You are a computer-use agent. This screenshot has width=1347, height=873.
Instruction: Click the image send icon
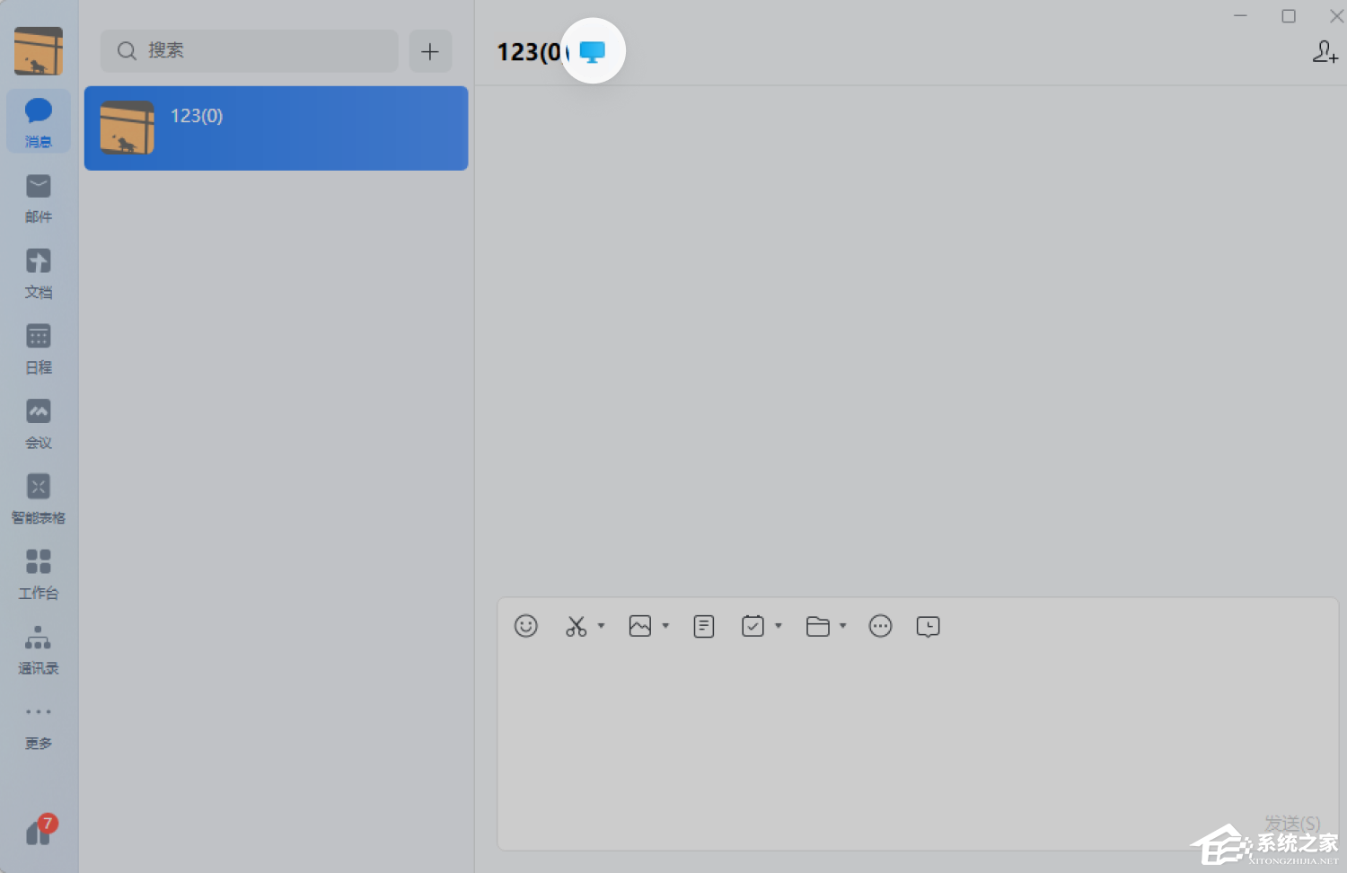point(640,626)
